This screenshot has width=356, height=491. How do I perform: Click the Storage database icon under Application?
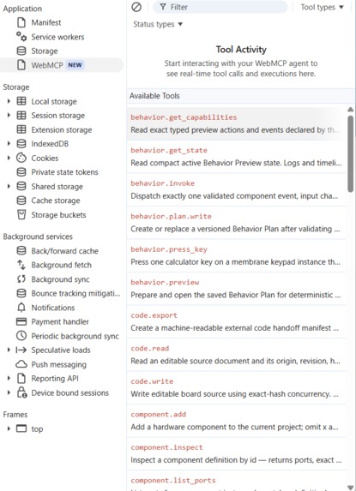[x=21, y=51]
